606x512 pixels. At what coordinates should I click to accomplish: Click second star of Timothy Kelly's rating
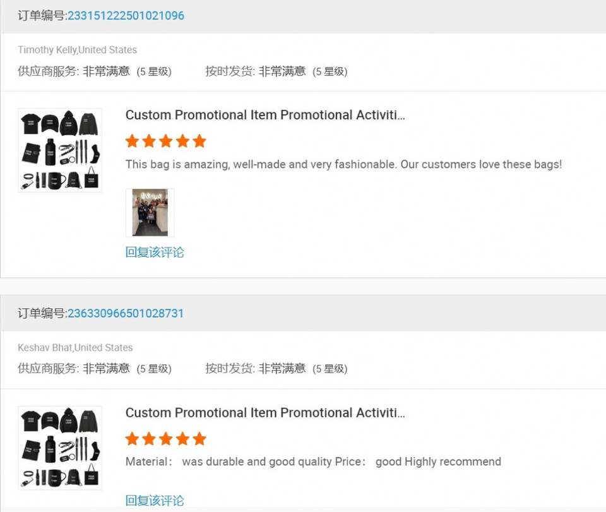[x=149, y=141]
